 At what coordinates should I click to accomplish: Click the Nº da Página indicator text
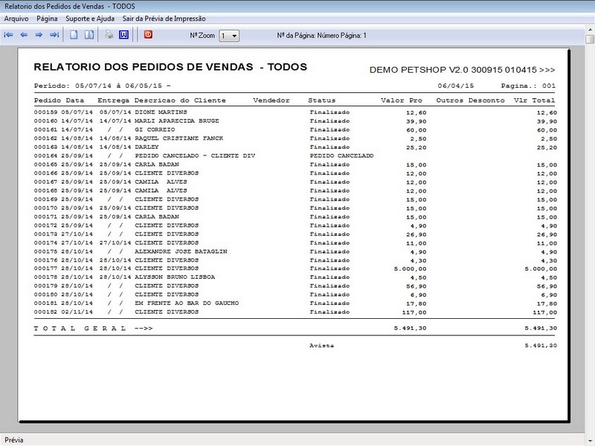tap(322, 36)
